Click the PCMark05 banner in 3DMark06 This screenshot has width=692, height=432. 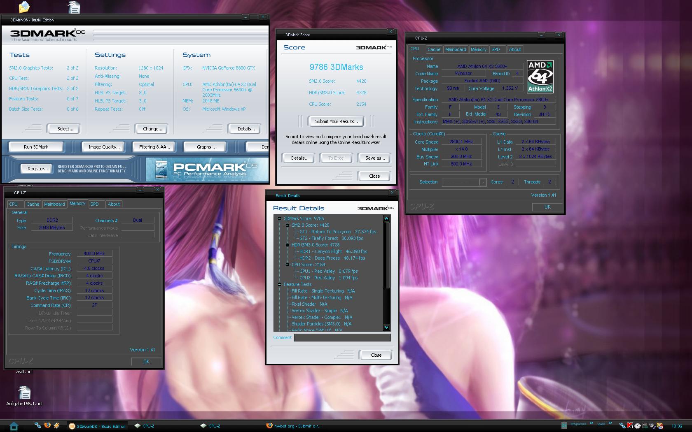(207, 170)
